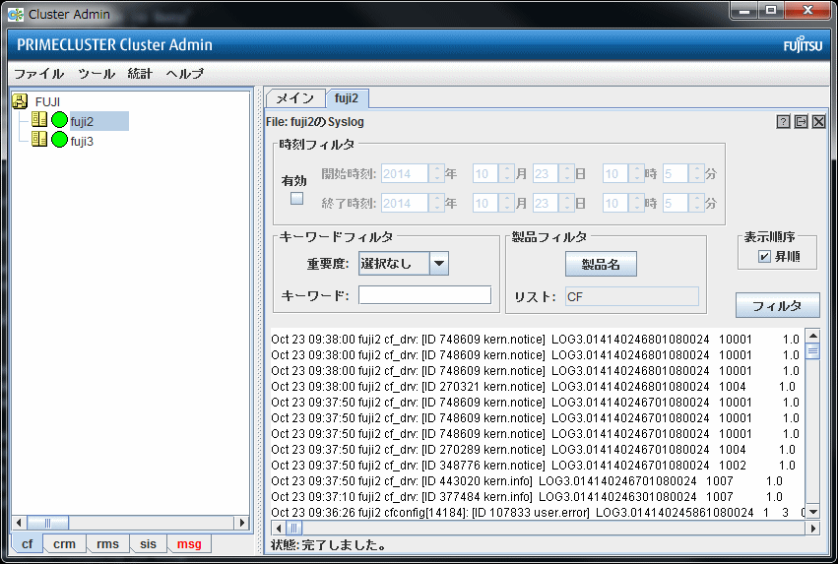Click the キーワード input field
Image resolution: width=838 pixels, height=564 pixels.
[424, 295]
